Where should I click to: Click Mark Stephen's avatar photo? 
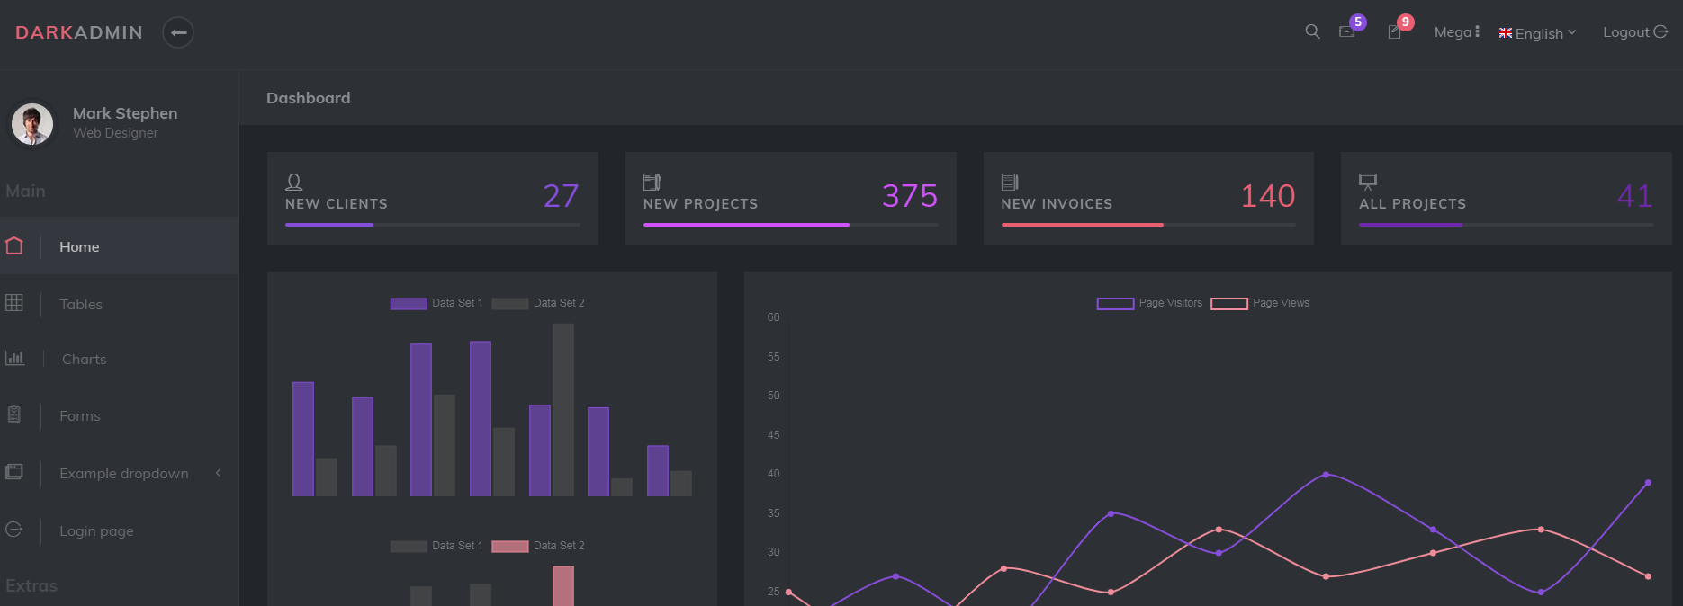[x=32, y=123]
